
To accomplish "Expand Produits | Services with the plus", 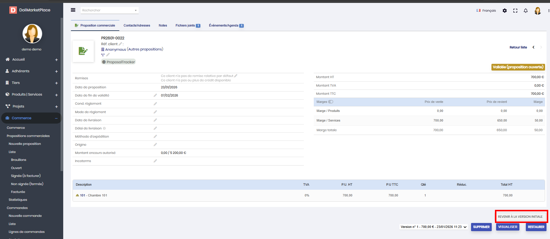I will click(57, 95).
